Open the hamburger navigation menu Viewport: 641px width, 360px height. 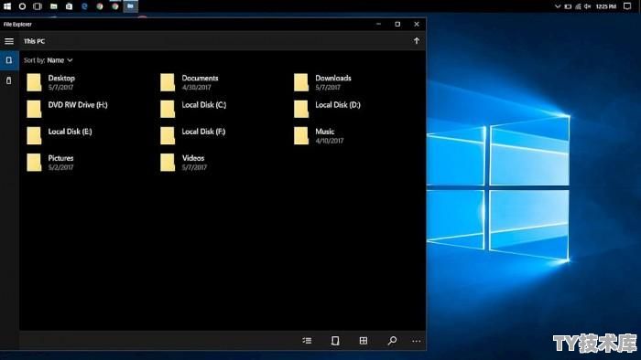9,41
